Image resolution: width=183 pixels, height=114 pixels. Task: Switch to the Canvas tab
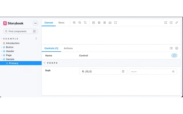pyautogui.click(x=49, y=23)
